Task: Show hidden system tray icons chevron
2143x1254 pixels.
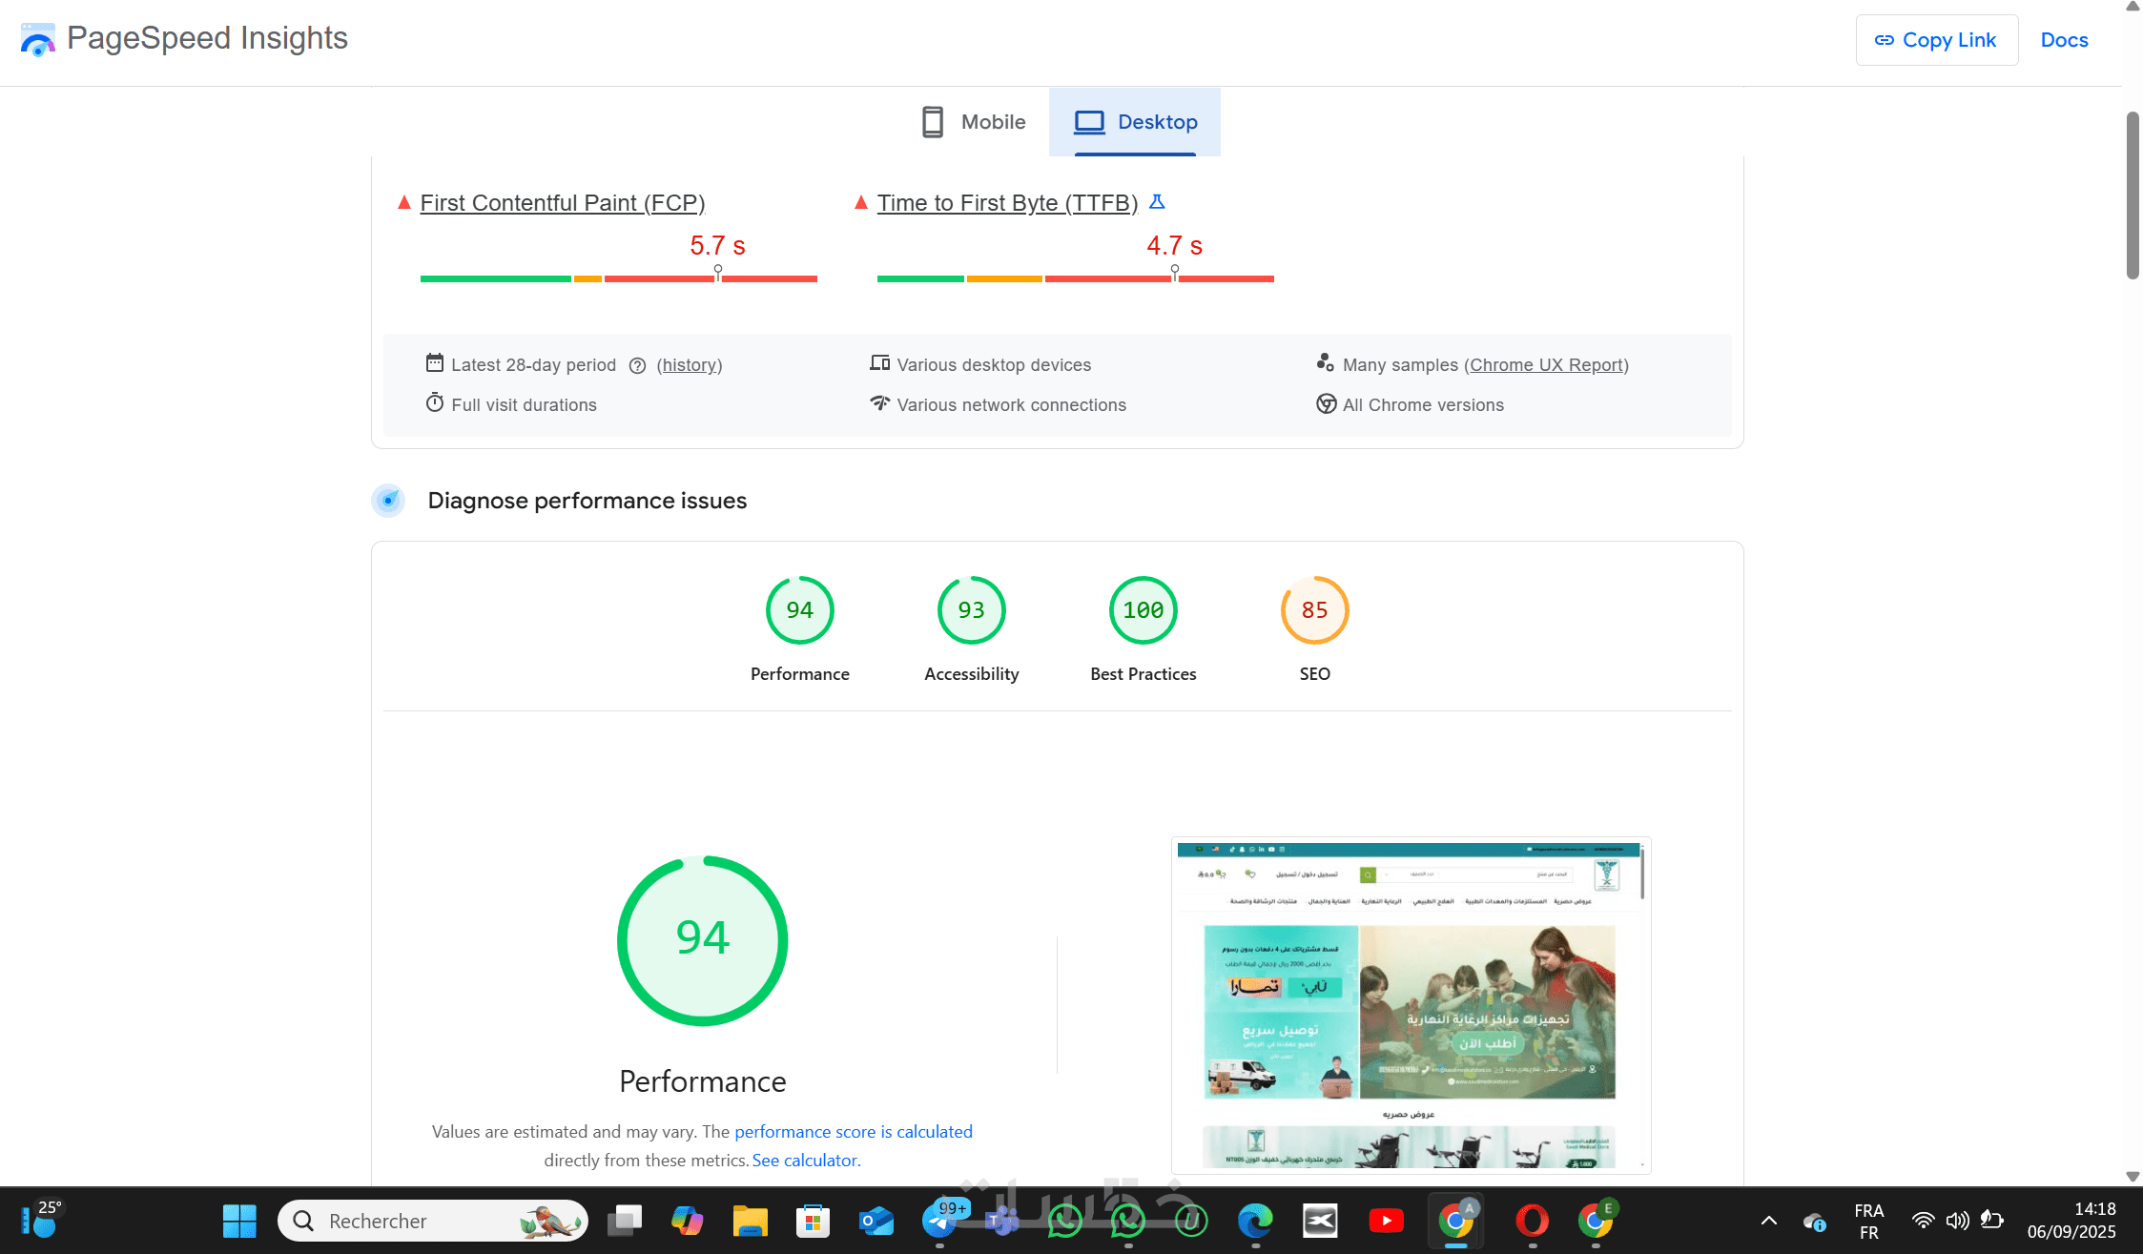Action: pyautogui.click(x=1768, y=1221)
